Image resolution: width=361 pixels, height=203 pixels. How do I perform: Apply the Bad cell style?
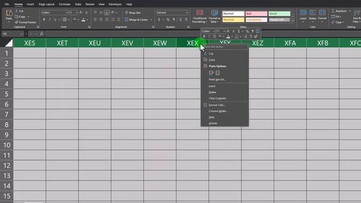coord(256,14)
